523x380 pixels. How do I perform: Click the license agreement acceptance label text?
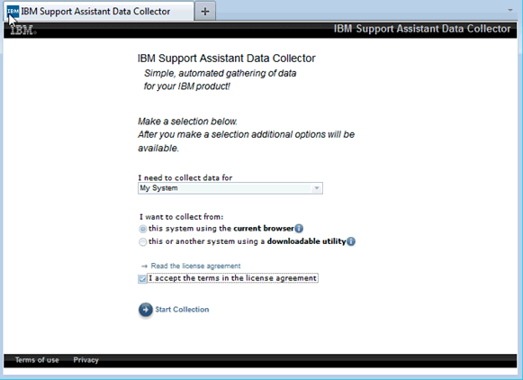[x=232, y=278]
